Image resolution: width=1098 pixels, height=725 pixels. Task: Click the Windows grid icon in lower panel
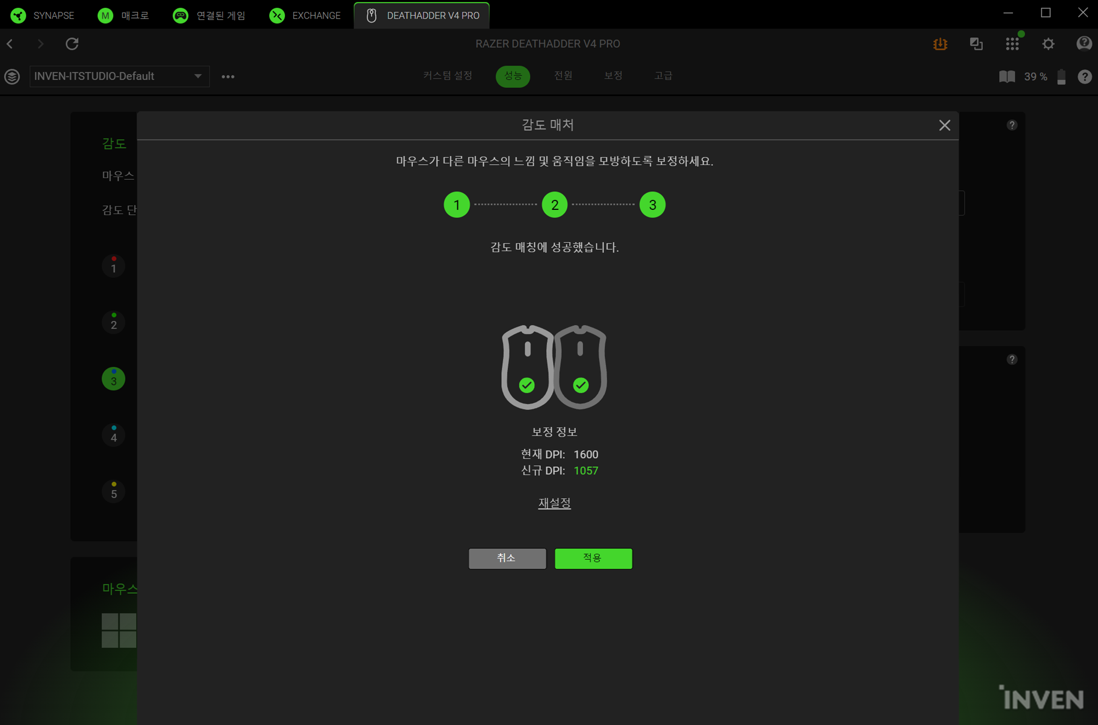coord(119,631)
